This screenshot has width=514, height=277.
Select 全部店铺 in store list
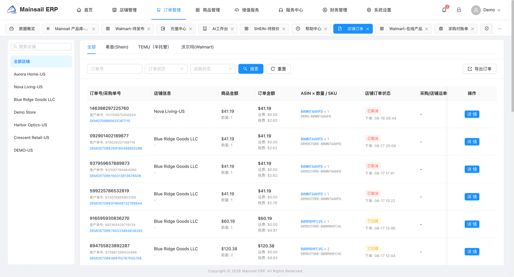coord(41,61)
